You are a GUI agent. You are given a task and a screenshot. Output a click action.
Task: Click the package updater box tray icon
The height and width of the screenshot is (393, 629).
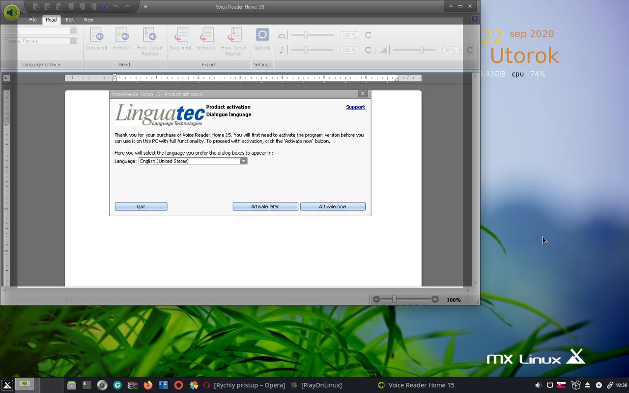point(575,385)
